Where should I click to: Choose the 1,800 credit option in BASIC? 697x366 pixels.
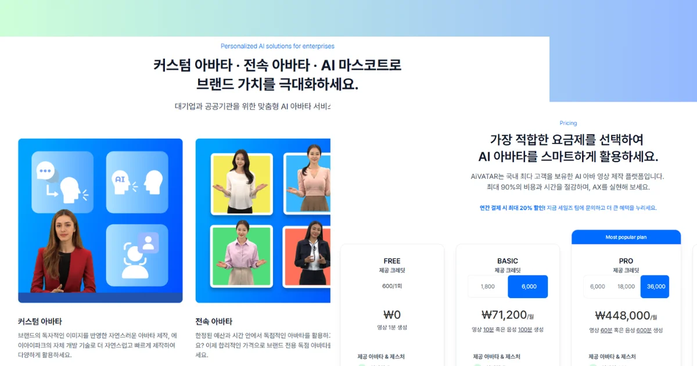pyautogui.click(x=488, y=286)
